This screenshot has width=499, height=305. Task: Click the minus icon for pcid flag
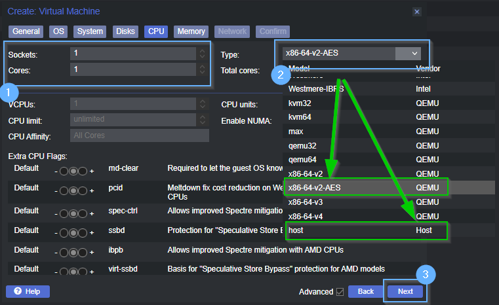pyautogui.click(x=56, y=190)
